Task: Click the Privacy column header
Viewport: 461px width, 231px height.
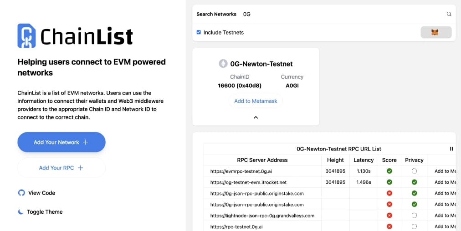Action: click(414, 160)
